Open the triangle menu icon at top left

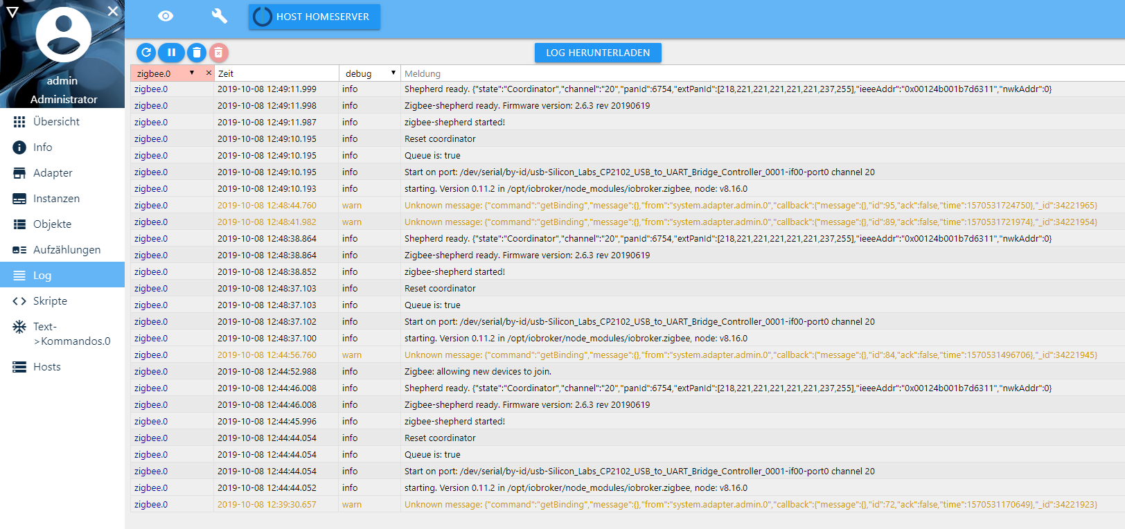coord(12,12)
